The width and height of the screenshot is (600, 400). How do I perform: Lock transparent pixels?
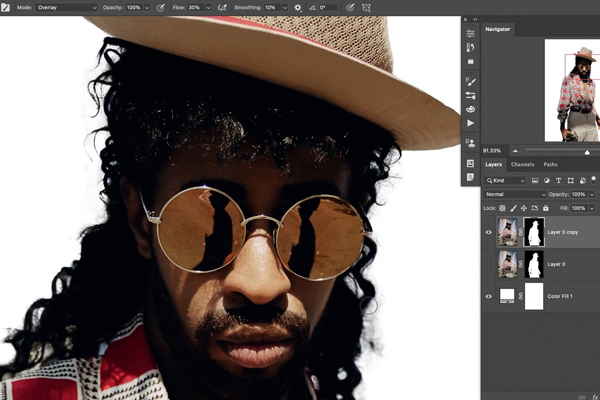[502, 208]
